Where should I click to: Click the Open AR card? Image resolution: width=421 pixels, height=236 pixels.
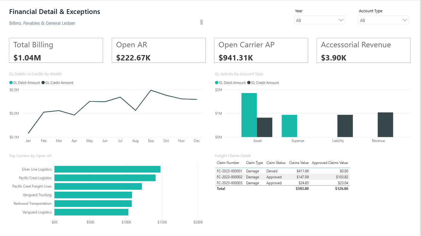coord(159,50)
